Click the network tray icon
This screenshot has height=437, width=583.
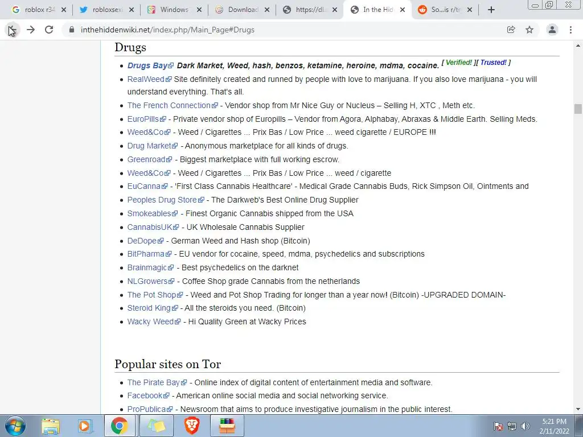click(x=512, y=426)
